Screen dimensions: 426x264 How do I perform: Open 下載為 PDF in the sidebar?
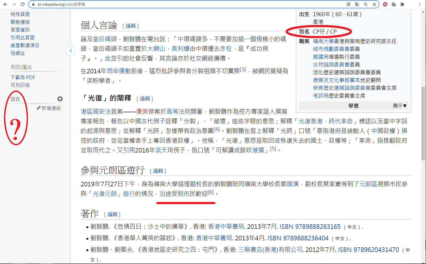point(23,77)
